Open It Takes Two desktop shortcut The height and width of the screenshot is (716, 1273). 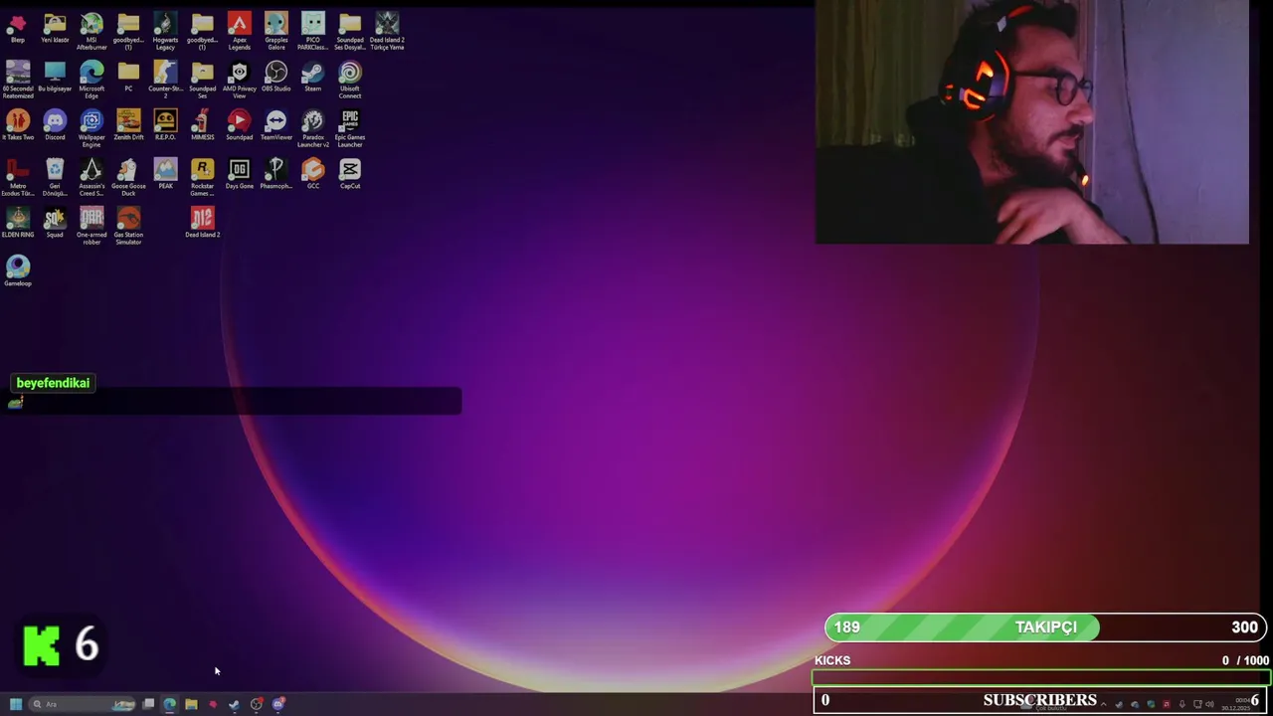click(x=17, y=125)
